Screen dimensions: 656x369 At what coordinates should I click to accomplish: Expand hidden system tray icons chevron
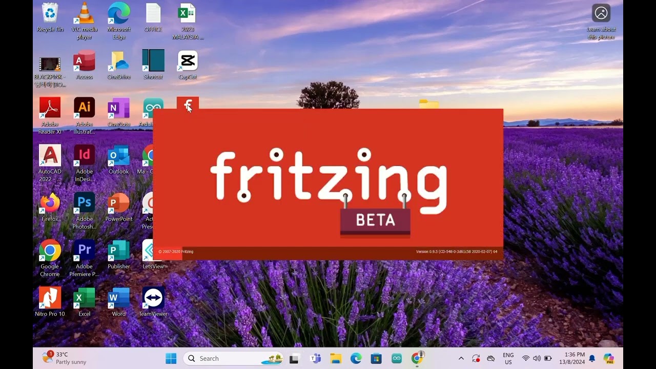461,358
